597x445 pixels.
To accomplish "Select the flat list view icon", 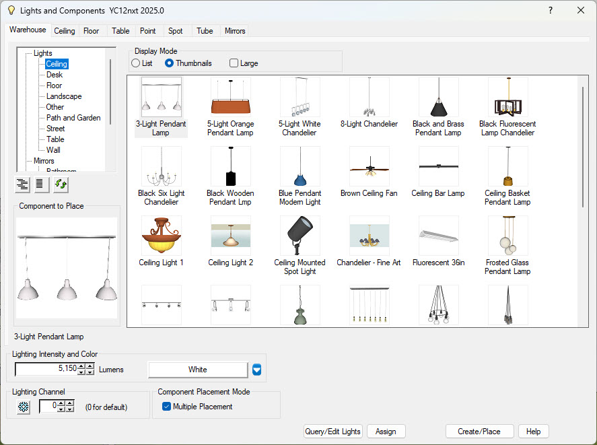I will pyautogui.click(x=41, y=184).
